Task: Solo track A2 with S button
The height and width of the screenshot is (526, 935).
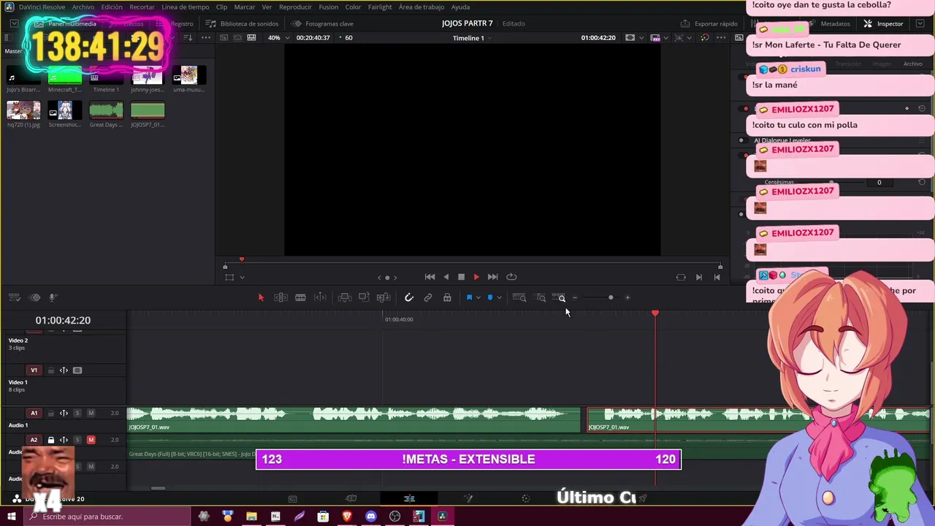Action: click(x=77, y=440)
